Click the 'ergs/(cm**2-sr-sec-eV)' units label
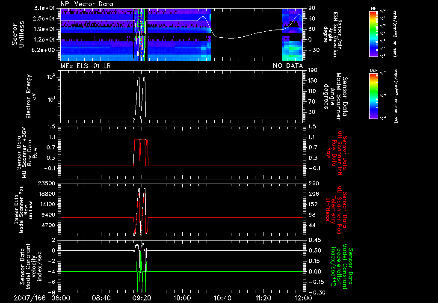Viewport: 438px width, 303px height. point(396,95)
